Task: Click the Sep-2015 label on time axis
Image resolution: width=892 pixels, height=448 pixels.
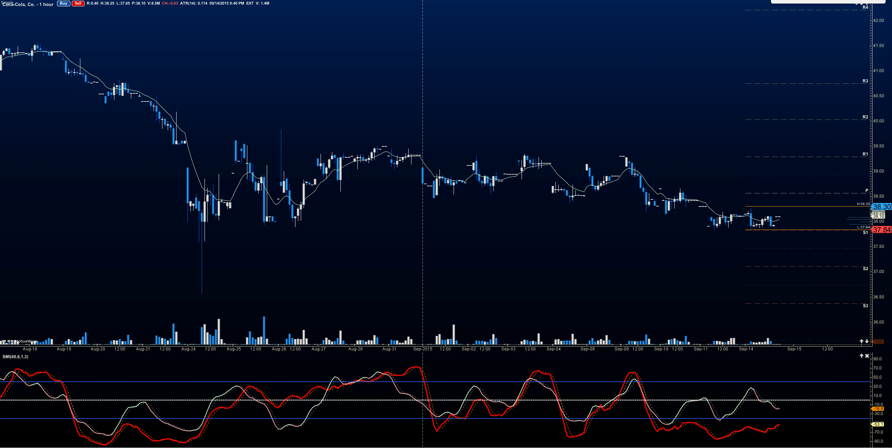Action: tap(422, 349)
